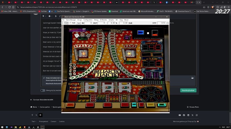Open the File menu in emulator
This screenshot has height=129, width=231.
[63, 20]
